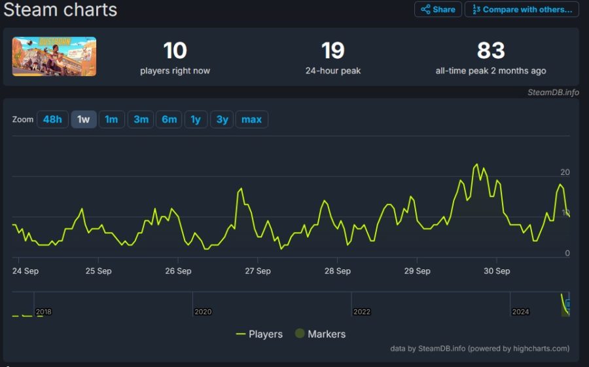
Task: Toggle the Markers legend item
Action: 321,334
